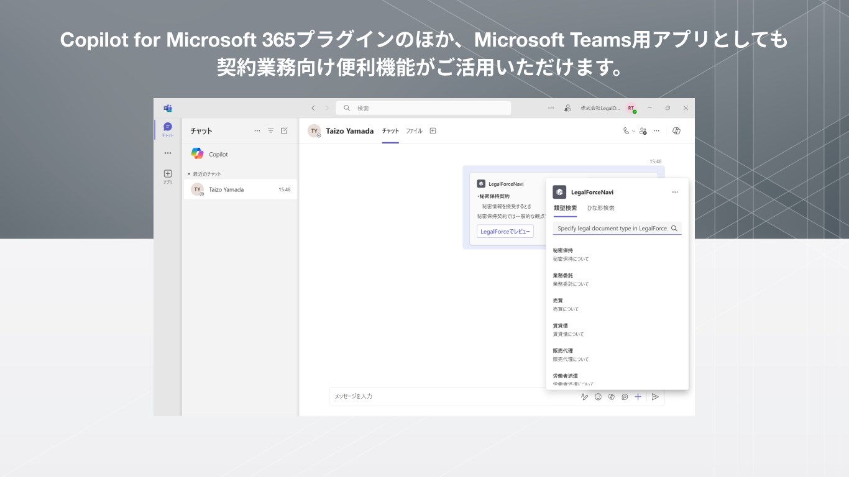
Task: Open chat header more options ellipsis
Action: click(656, 131)
